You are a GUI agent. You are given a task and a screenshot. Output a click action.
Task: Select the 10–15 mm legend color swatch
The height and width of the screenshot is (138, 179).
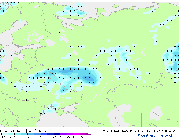tap(38, 134)
